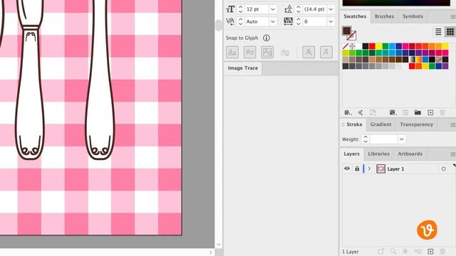Select the Layer 1 name
Viewport: 456px width, 256px height.
coord(395,169)
